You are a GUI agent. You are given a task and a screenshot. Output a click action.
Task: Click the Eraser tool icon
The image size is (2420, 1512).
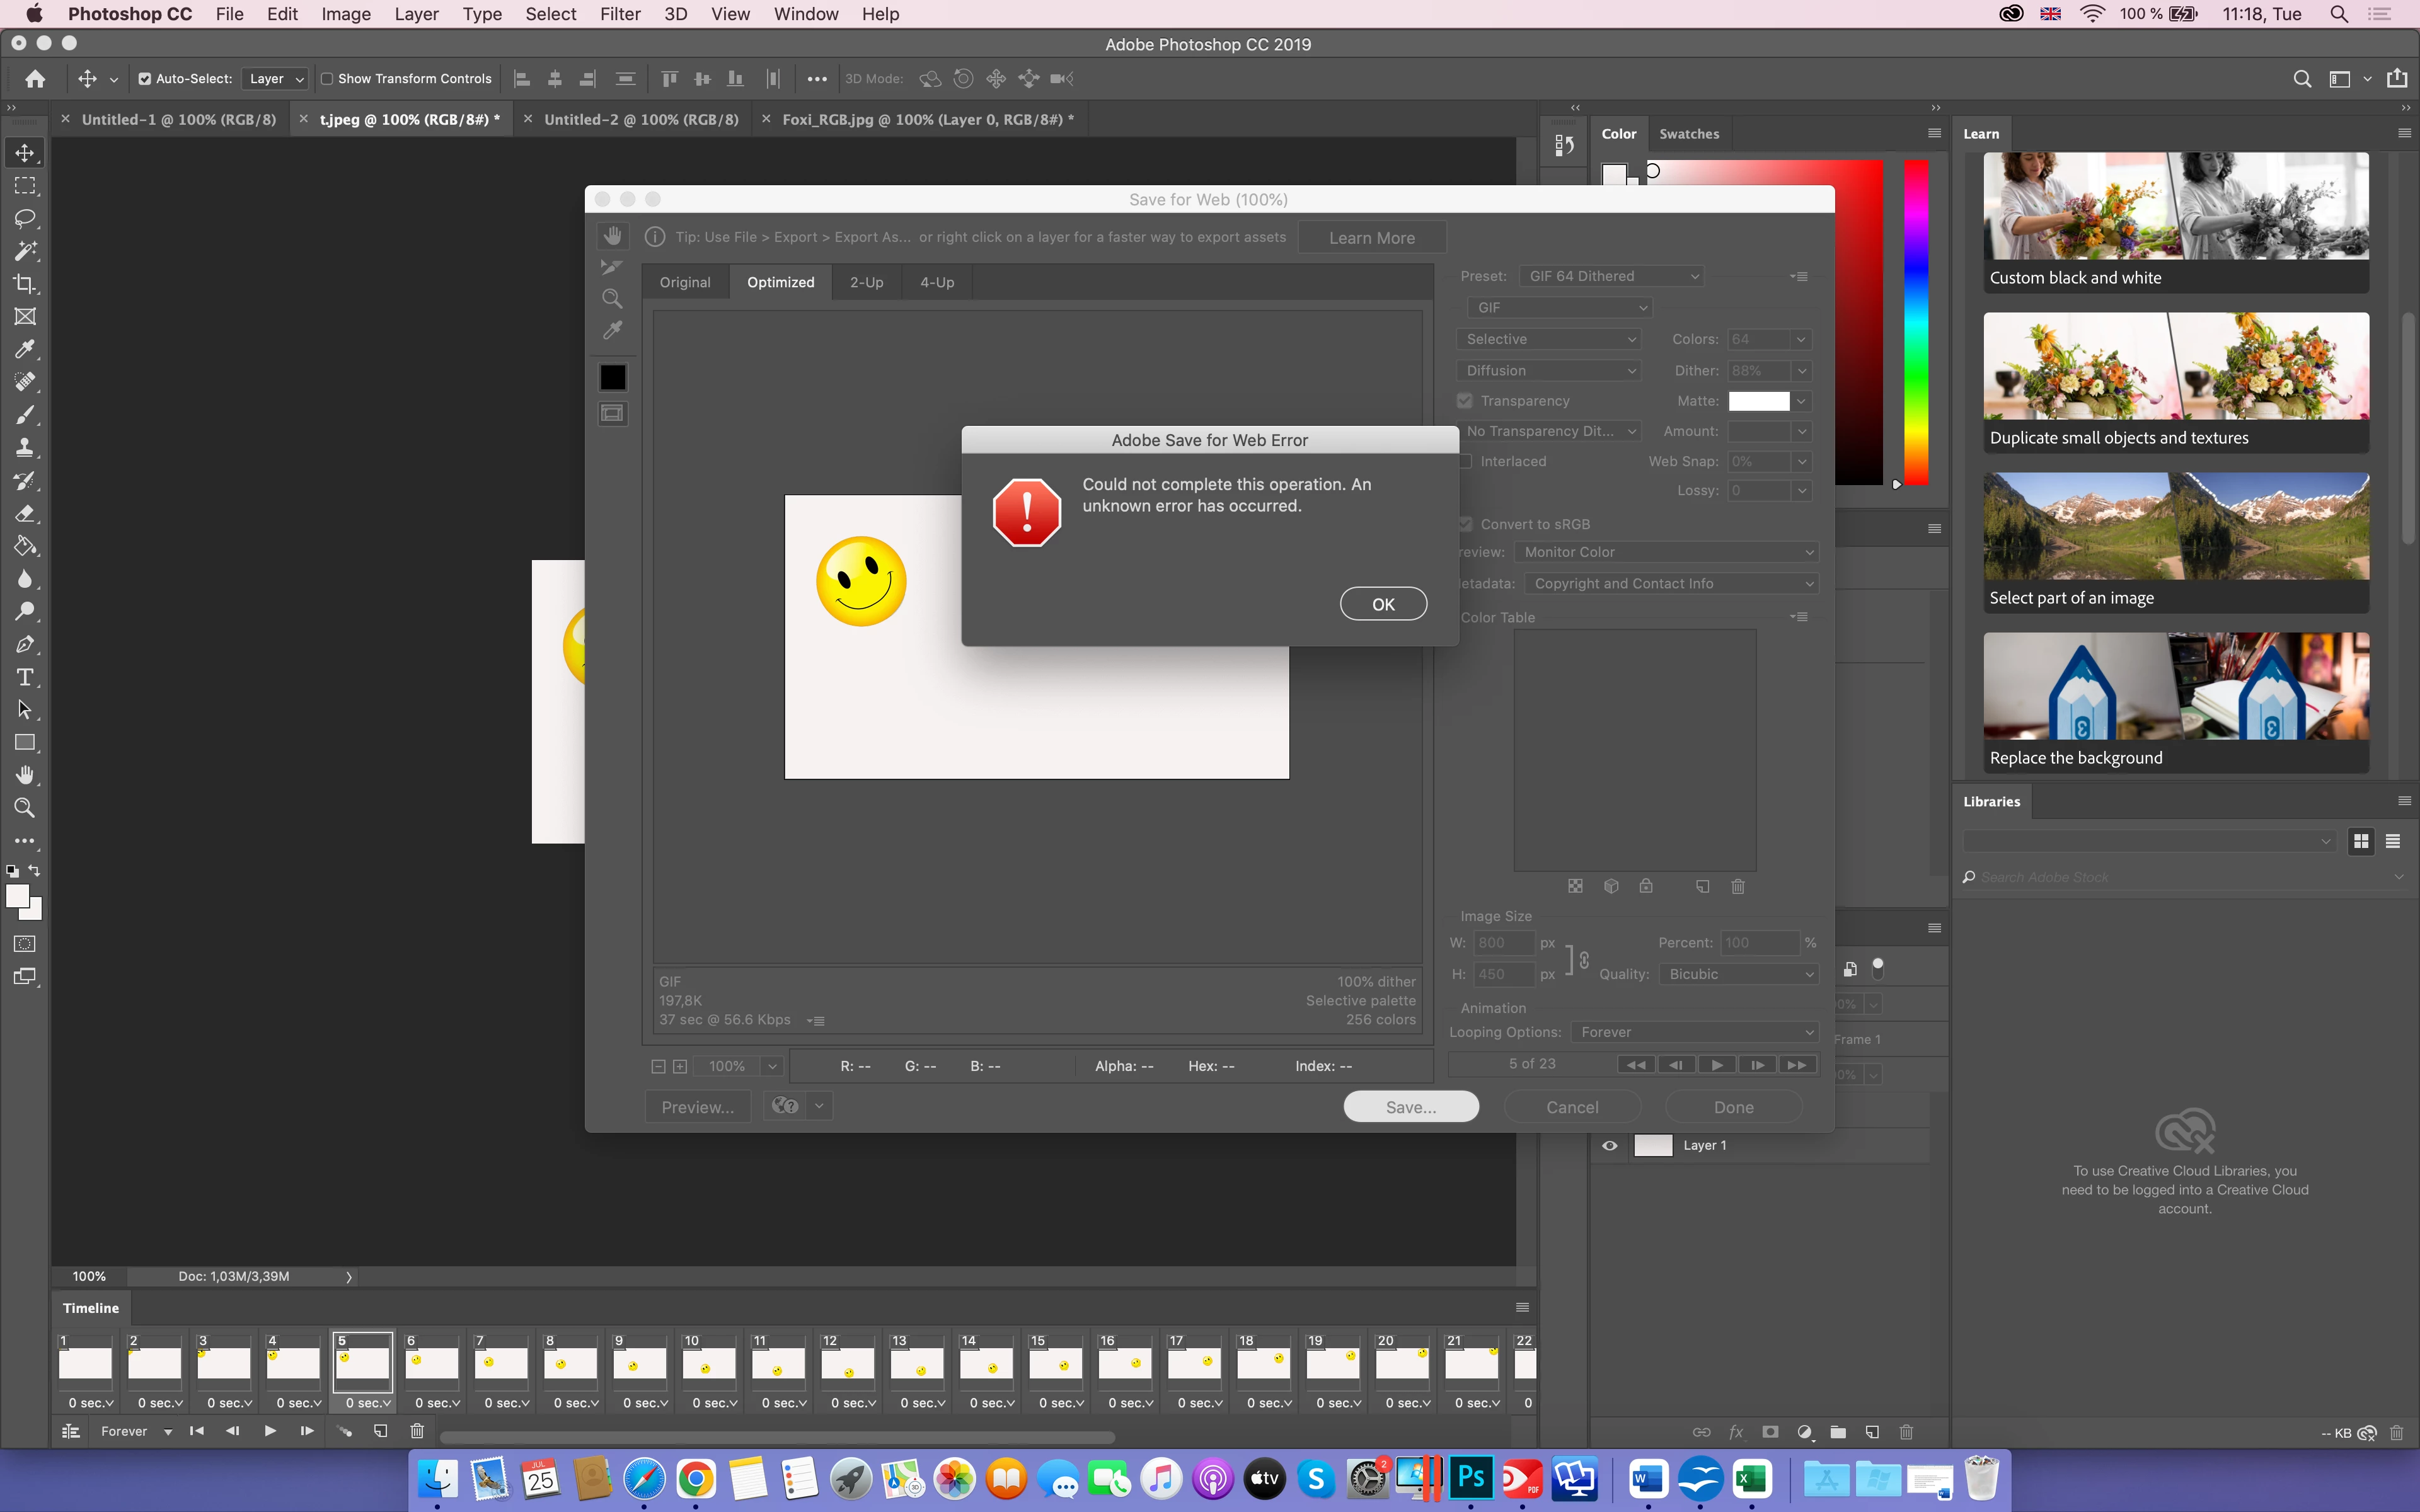(25, 514)
